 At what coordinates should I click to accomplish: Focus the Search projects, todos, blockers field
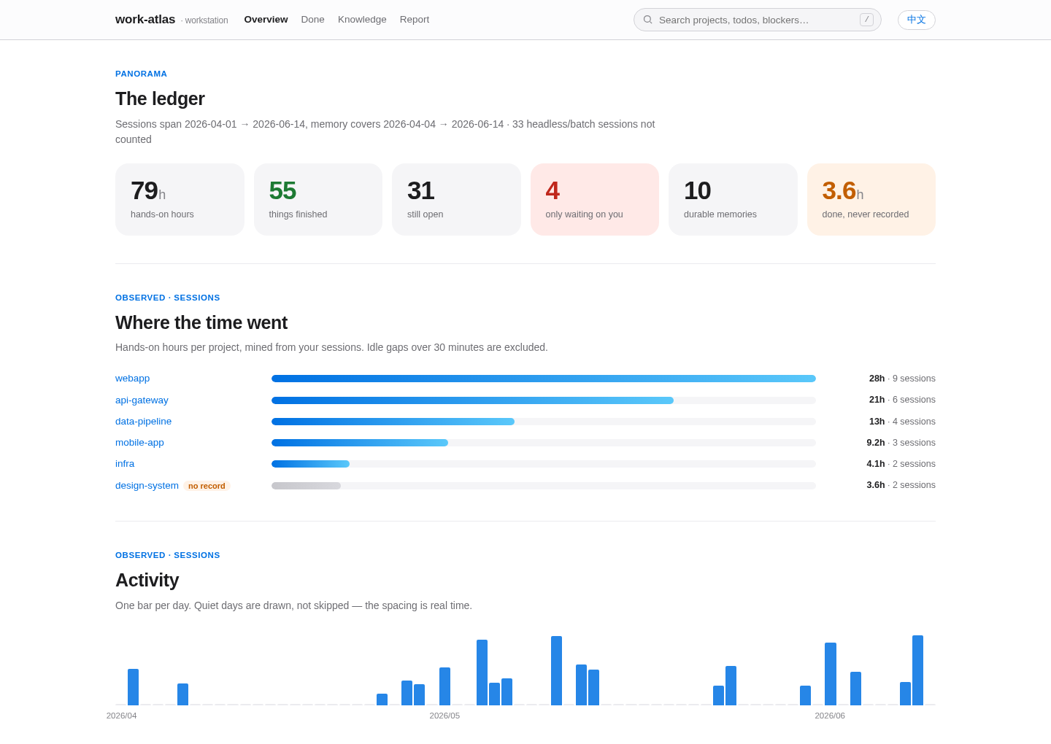click(757, 20)
